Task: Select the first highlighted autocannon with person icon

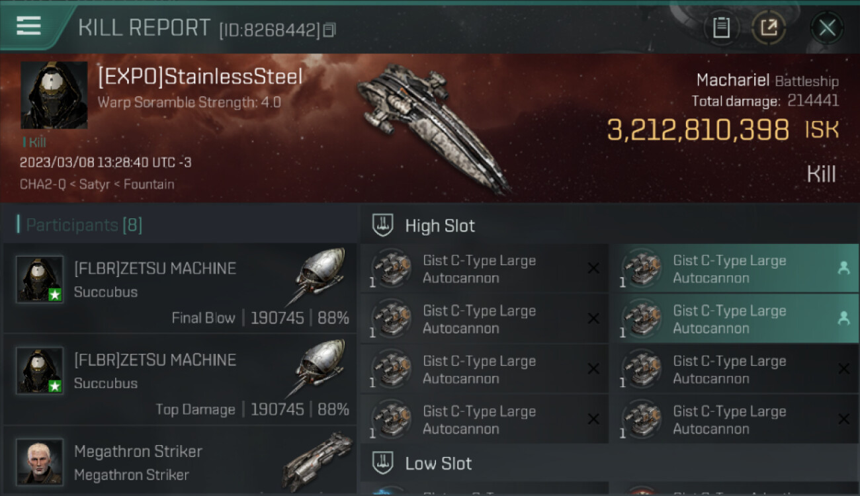Action: (734, 269)
